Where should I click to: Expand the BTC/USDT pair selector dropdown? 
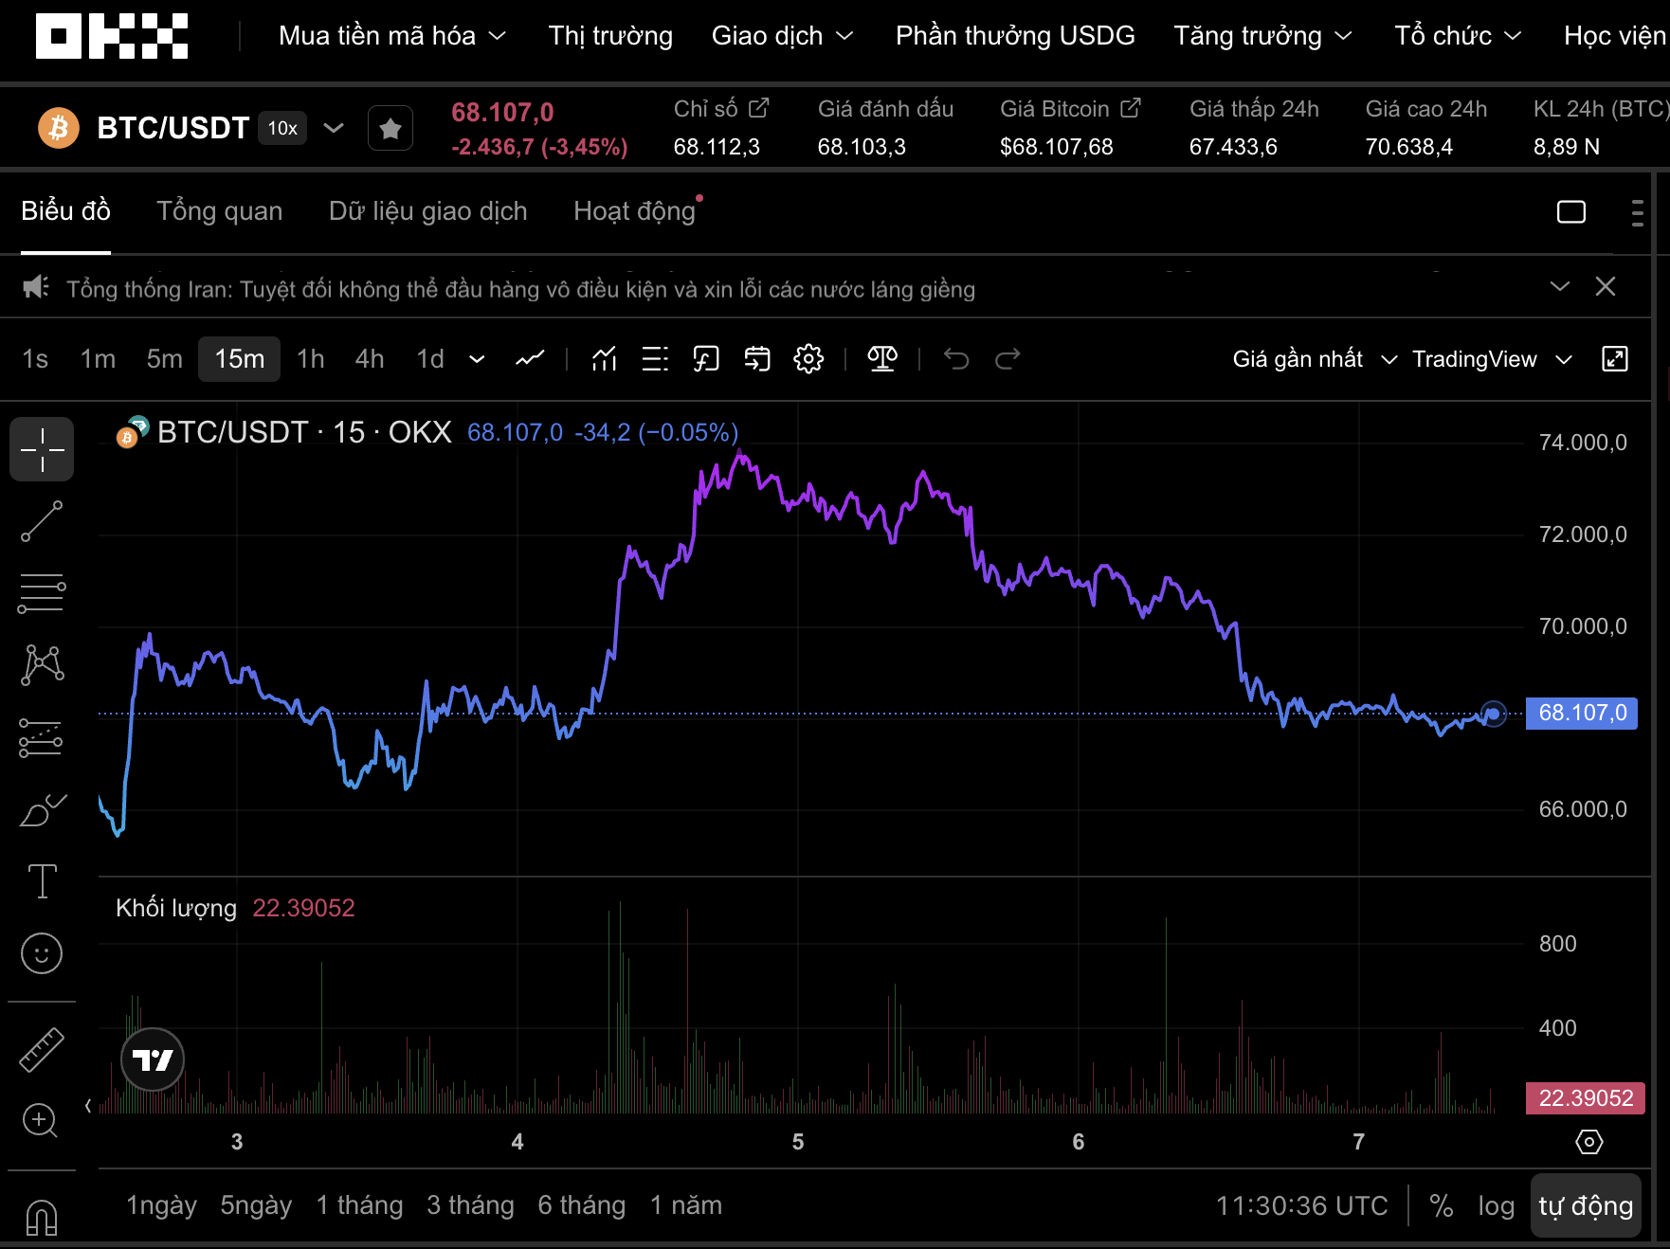click(x=334, y=128)
